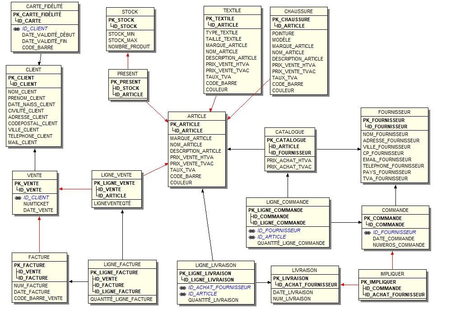This screenshot has width=451, height=328.
Task: Select the ARTICLE table title
Action: [197, 116]
